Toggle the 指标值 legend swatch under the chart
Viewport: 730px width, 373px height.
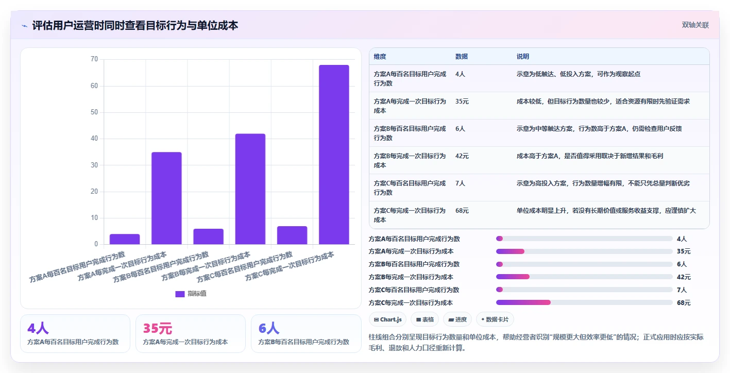click(x=180, y=294)
